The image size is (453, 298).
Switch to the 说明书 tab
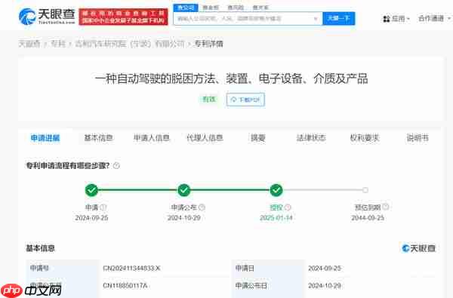click(x=418, y=138)
